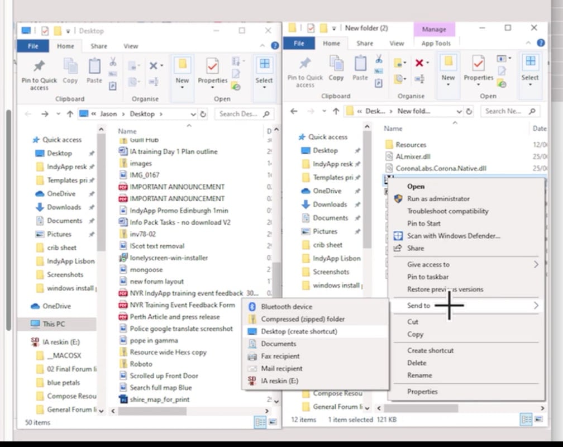The image size is (563, 447).
Task: Click the scissors Cut icon in Desktop window
Action: point(113,62)
